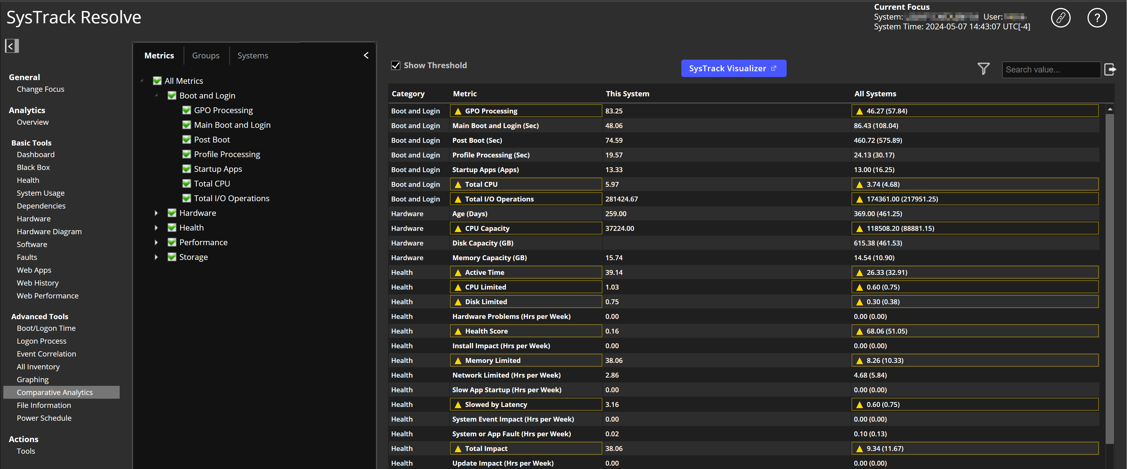
Task: Uncheck Main Boot and Login checkbox
Action: (x=186, y=125)
